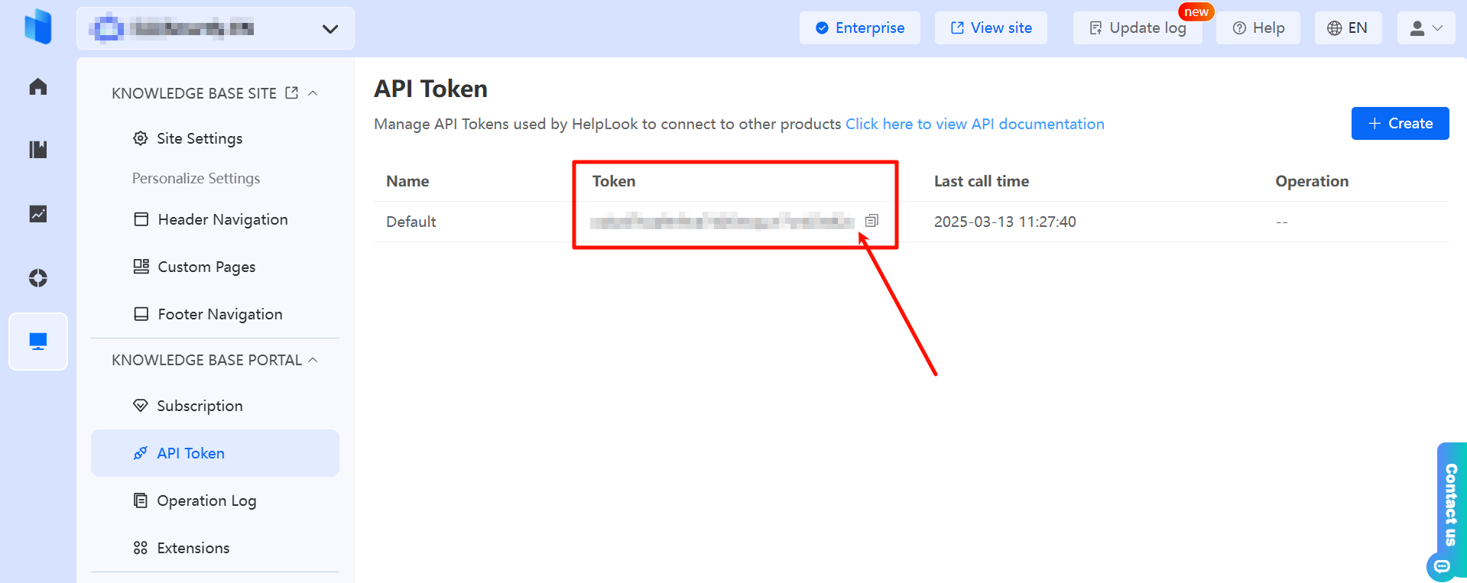The height and width of the screenshot is (583, 1467).
Task: Open external link icon beside Knowledge Base Site
Action: tap(291, 92)
